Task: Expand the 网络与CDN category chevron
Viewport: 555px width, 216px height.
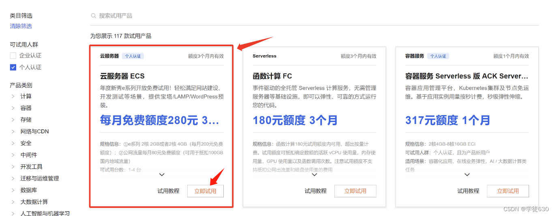Action: 13,131
